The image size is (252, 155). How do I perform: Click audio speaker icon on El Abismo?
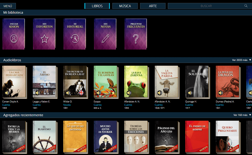[38, 93]
